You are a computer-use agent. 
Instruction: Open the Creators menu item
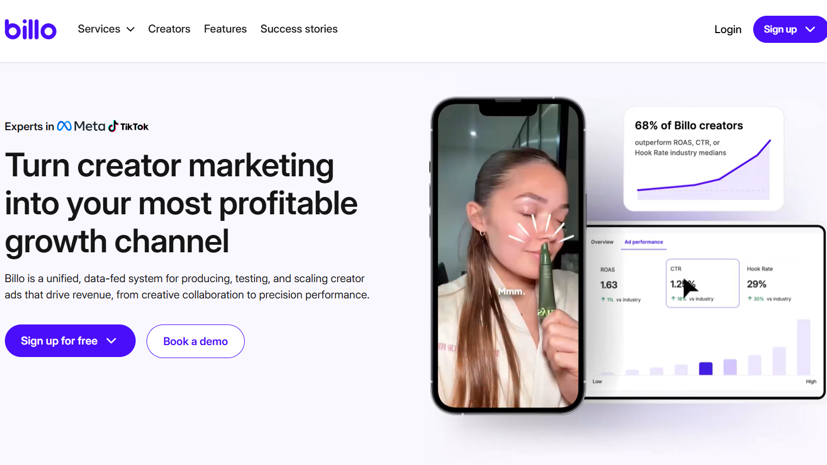[x=169, y=29]
